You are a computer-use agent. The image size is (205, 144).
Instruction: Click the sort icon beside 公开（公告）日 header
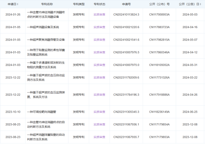coord(201,4)
